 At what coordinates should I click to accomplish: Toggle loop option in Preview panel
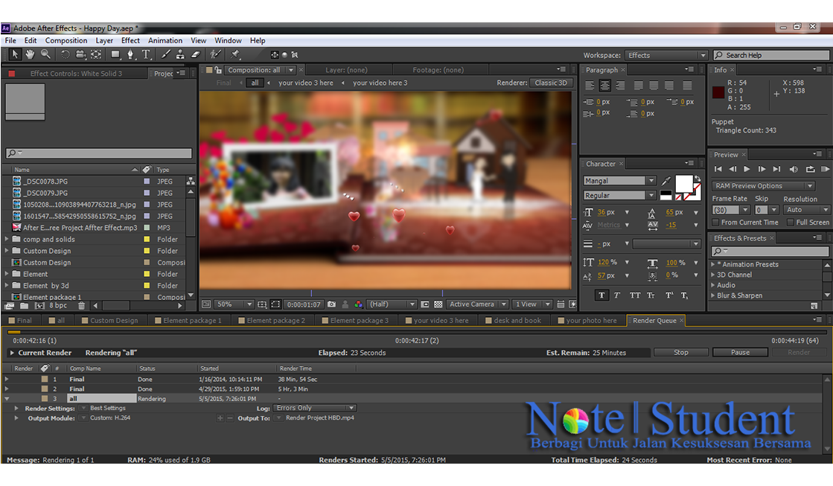click(810, 170)
